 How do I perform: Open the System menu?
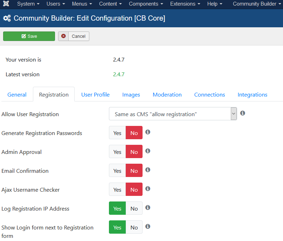(28, 4)
